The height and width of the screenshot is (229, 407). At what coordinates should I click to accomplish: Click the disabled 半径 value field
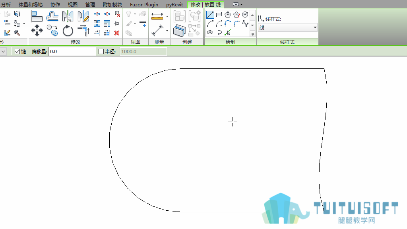click(x=143, y=51)
